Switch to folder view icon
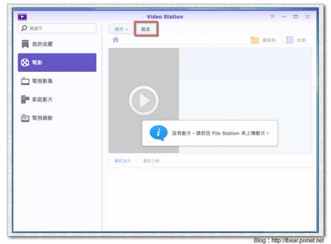Viewport: 331px width, 244px height. click(x=254, y=40)
